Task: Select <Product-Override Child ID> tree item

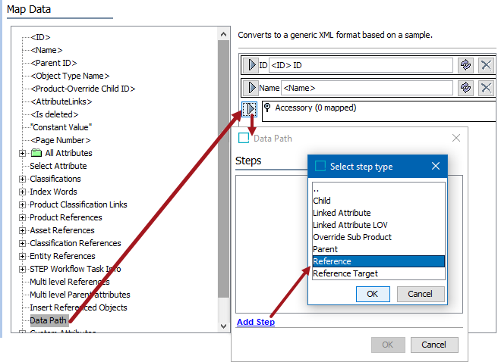Action: point(84,89)
